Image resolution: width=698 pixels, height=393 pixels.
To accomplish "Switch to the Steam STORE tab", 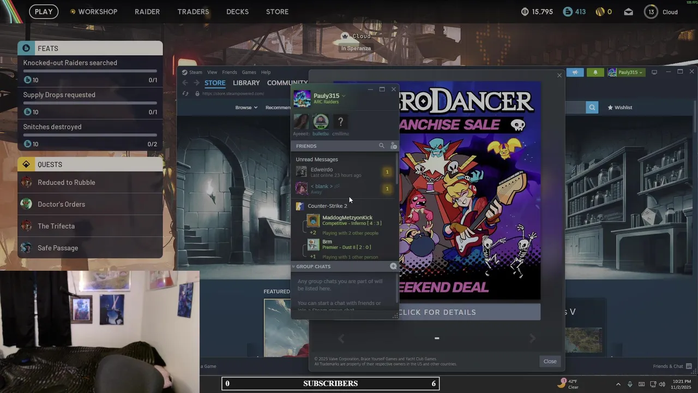I will click(215, 83).
